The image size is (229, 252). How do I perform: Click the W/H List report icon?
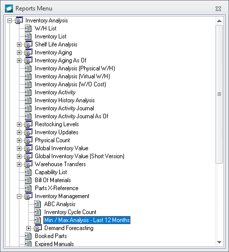point(28,28)
